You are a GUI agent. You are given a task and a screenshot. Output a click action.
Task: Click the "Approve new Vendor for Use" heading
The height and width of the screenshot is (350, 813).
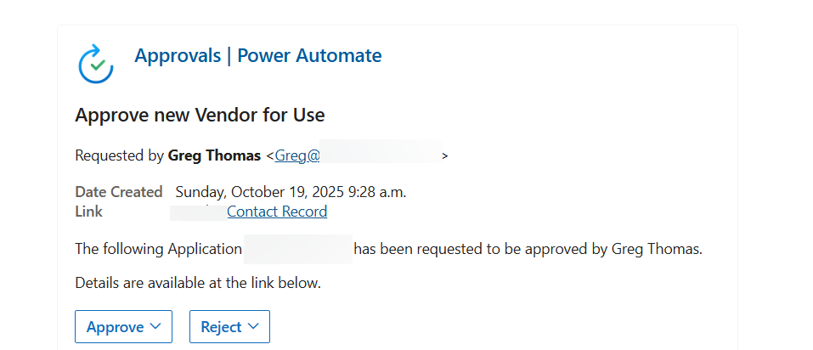coord(200,115)
